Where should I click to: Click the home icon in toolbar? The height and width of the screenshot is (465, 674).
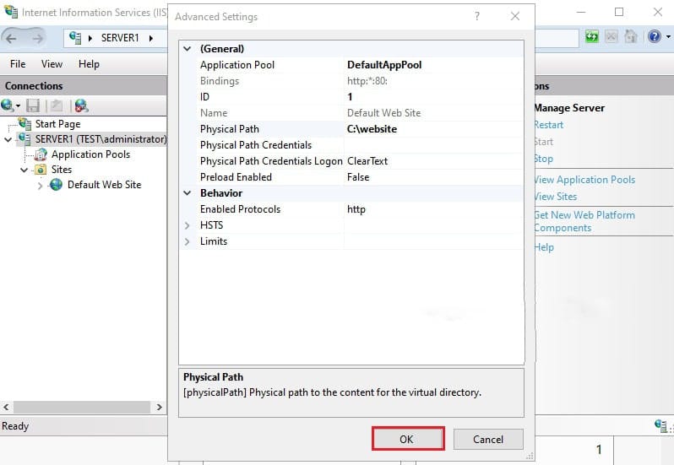click(x=631, y=37)
